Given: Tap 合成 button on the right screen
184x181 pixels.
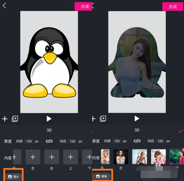Looking at the screenshot, I should tap(173, 6).
